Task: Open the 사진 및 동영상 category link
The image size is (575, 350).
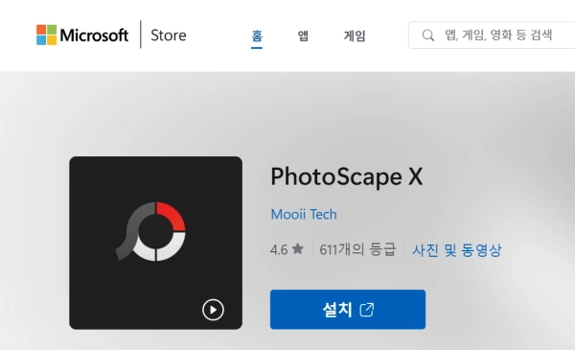Action: [456, 250]
